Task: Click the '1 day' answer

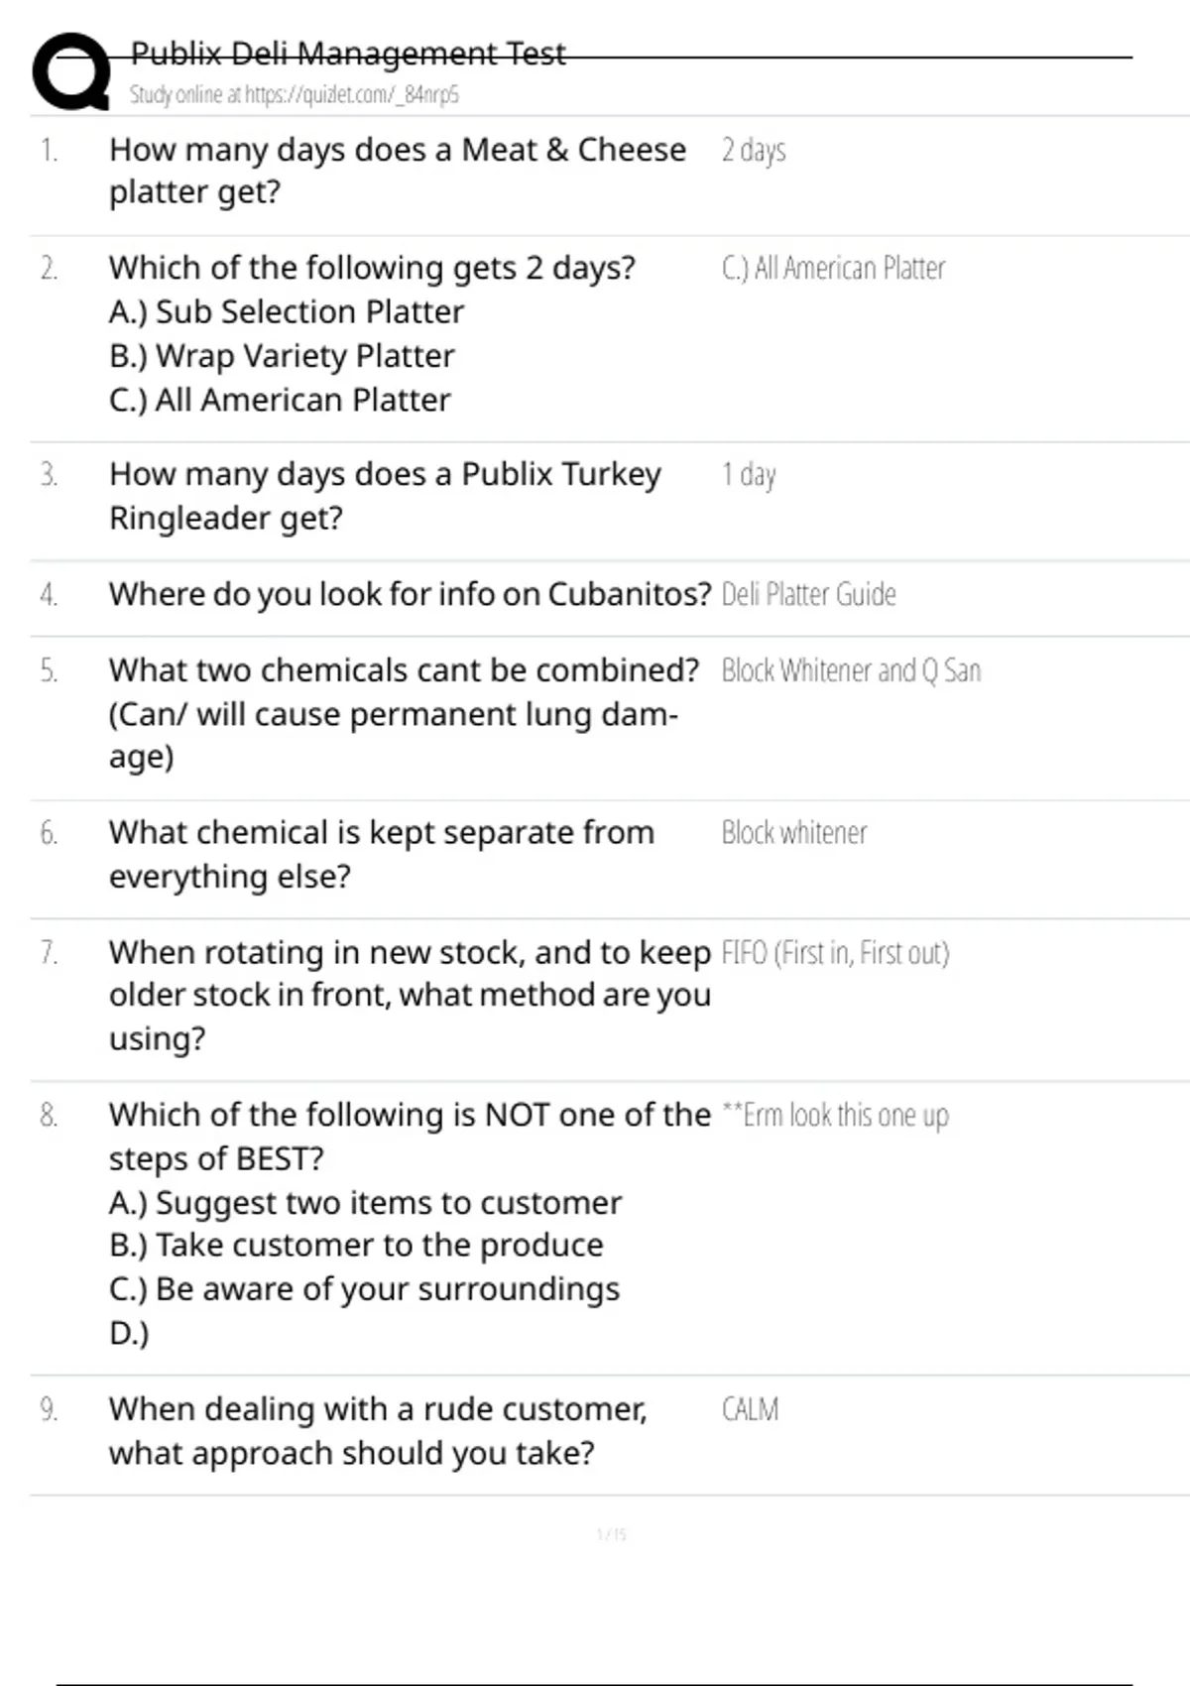Action: pyautogui.click(x=749, y=475)
